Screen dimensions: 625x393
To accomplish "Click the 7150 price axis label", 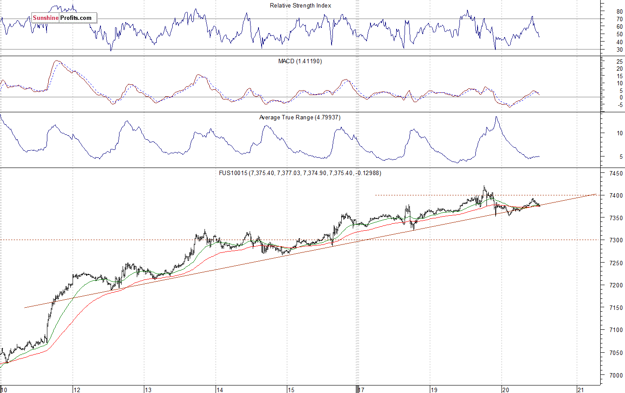I will click(x=617, y=308).
